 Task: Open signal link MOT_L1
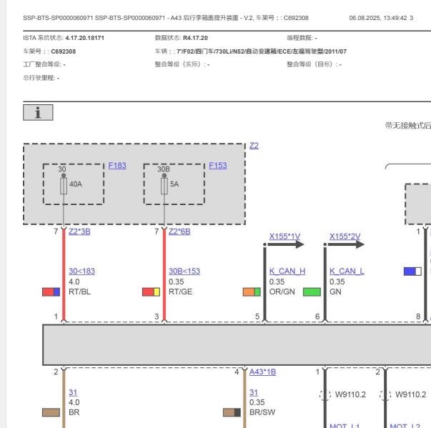pos(345,426)
